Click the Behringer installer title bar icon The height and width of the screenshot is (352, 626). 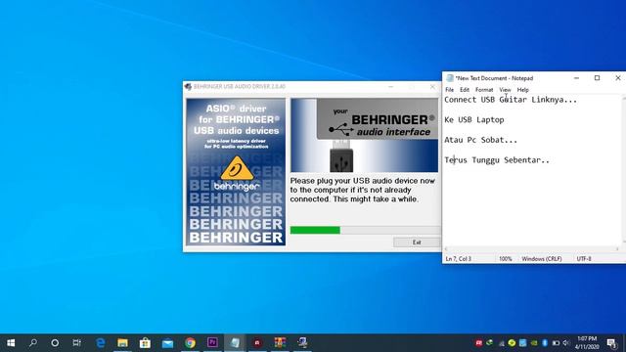point(188,87)
